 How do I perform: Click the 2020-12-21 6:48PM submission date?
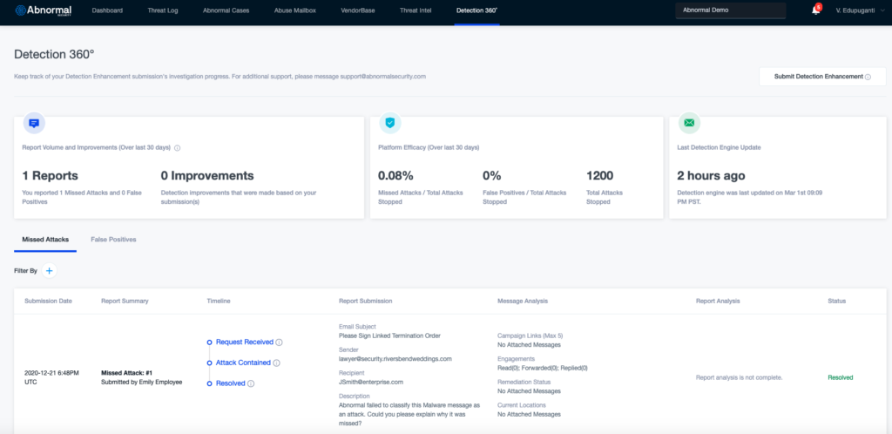coord(51,377)
